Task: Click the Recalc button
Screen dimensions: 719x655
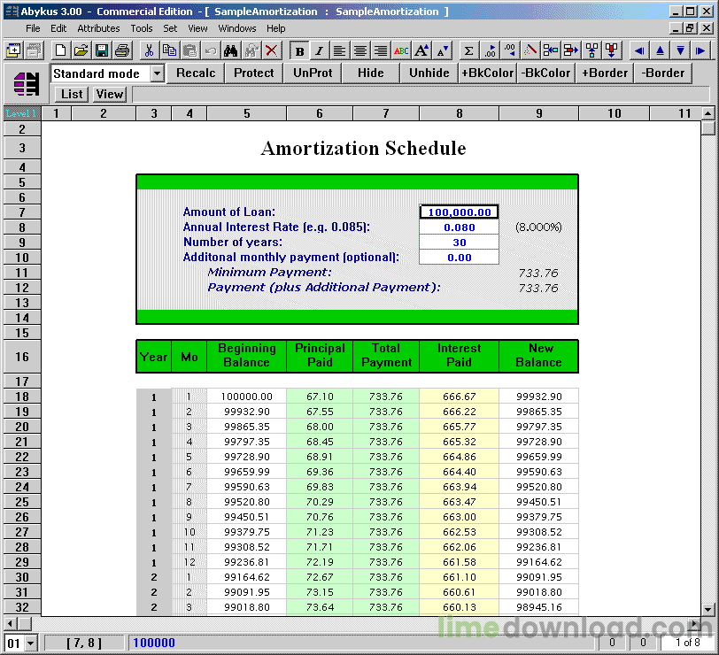Action: tap(196, 73)
